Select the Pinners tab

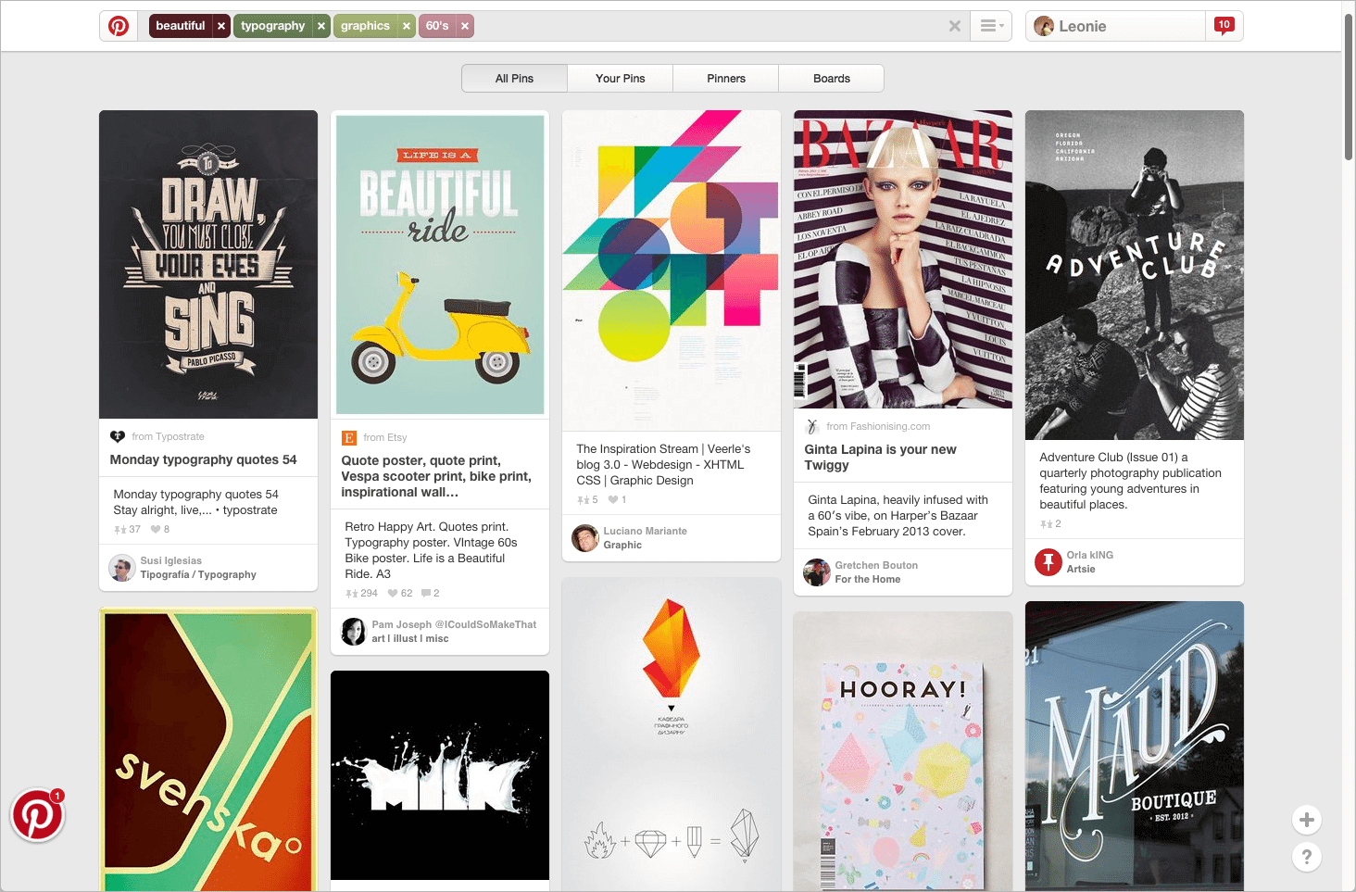[725, 78]
